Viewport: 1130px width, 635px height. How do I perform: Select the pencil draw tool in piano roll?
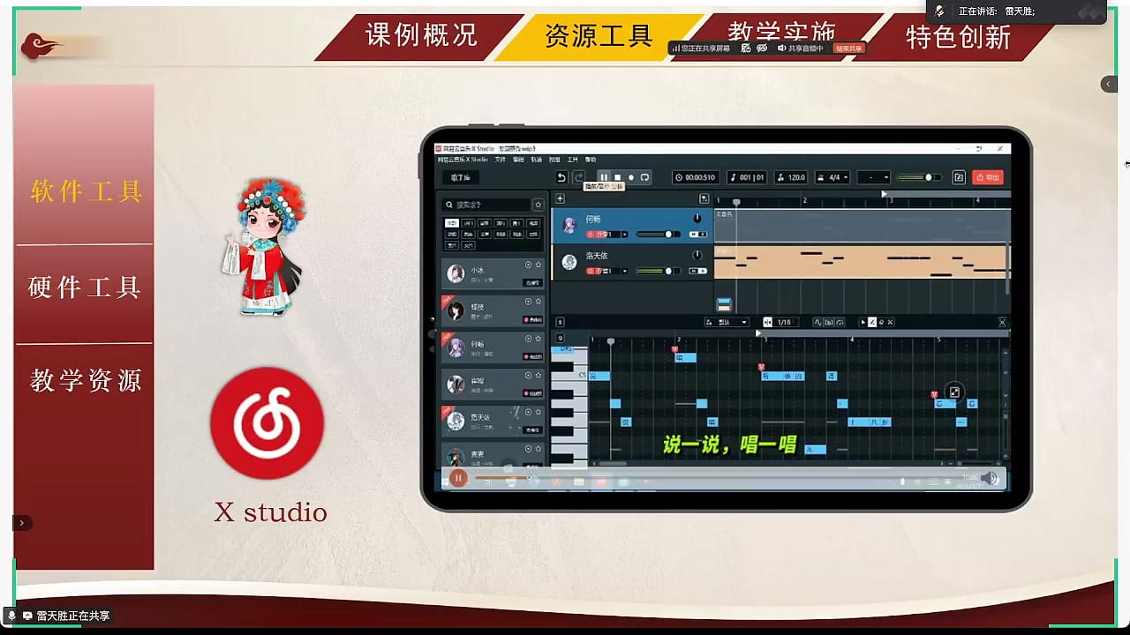click(872, 323)
